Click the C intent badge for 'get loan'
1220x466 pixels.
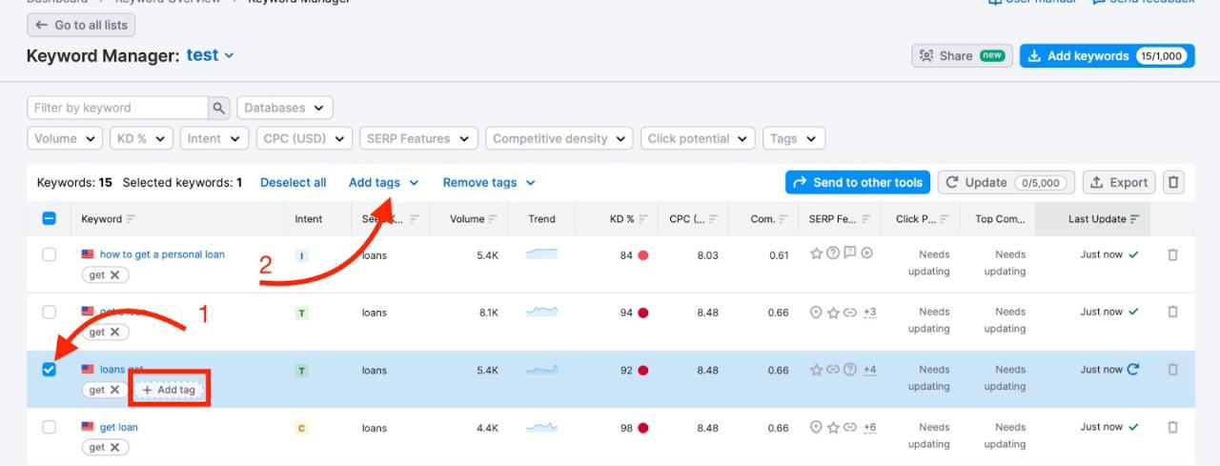302,428
